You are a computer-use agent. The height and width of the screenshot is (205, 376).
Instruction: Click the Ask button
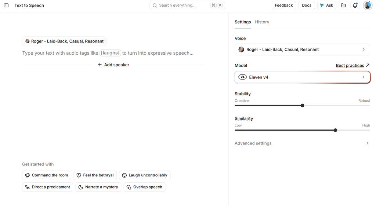326,5
